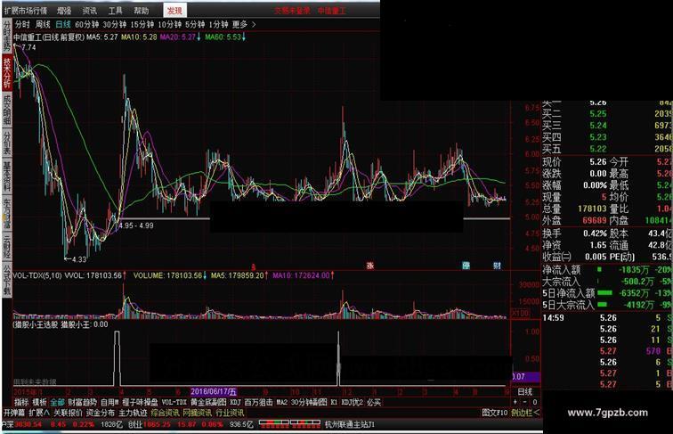Click the 开弹幕 button
This screenshot has height=434, width=673.
(x=14, y=413)
